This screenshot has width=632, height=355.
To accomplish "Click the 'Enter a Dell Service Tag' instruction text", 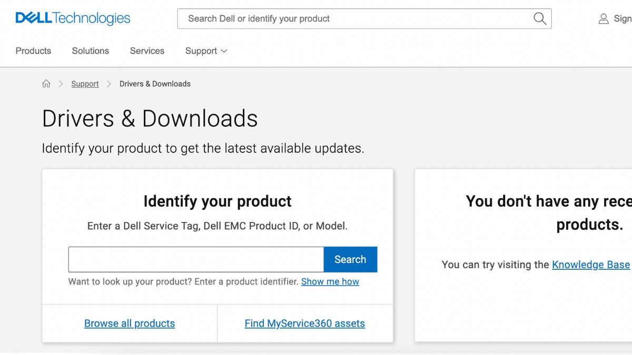I will (218, 226).
